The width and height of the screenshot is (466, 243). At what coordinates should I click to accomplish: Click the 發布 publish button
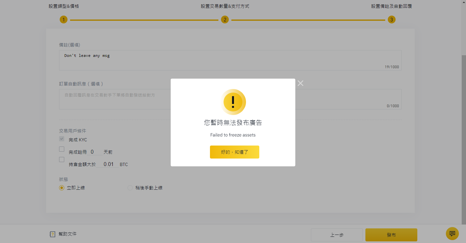click(x=391, y=235)
